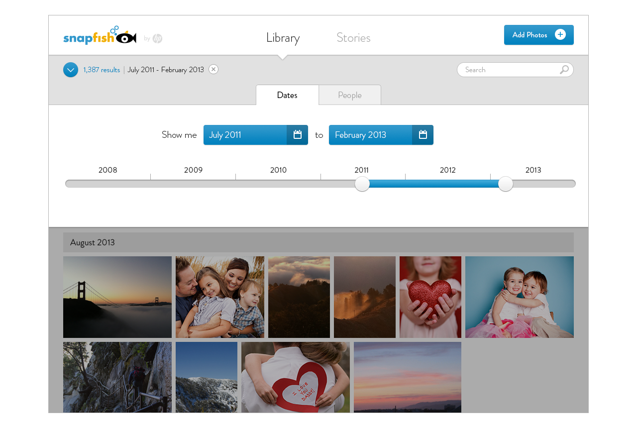This screenshot has width=637, height=428.
Task: Click the HP logo in header
Action: (157, 38)
